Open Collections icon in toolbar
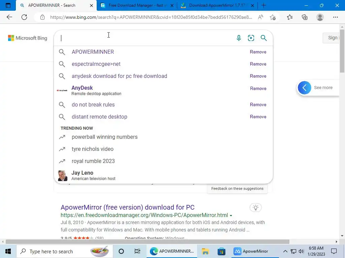The image size is (345, 258). coord(305,17)
